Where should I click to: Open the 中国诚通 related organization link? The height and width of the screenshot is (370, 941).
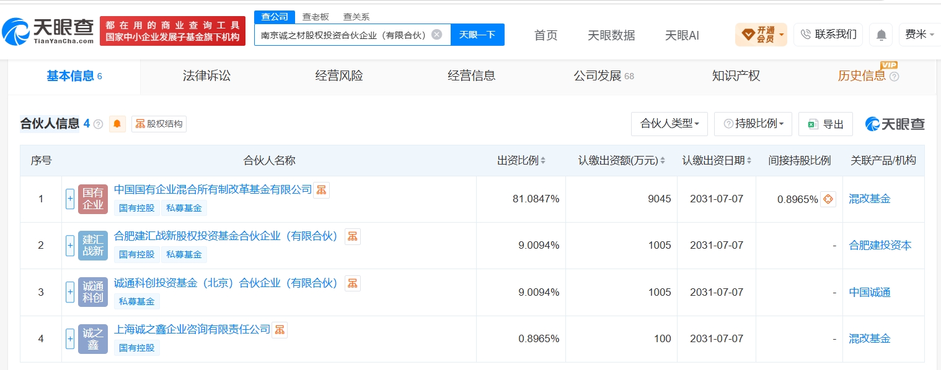[870, 292]
